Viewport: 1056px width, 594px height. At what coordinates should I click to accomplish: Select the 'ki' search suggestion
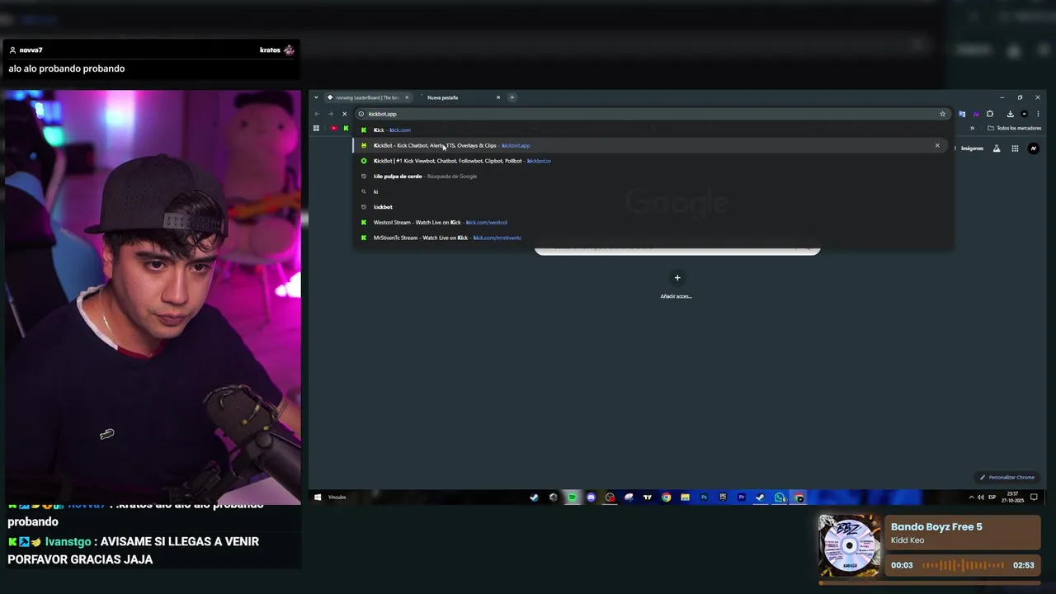coord(653,191)
